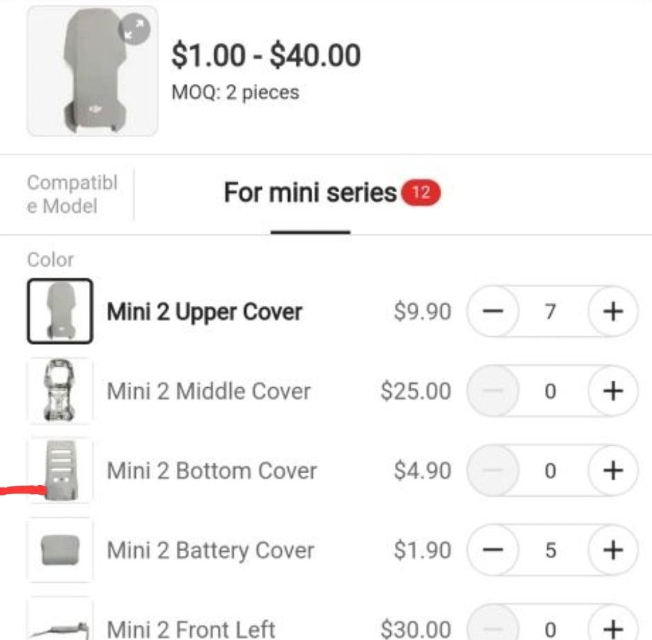
Task: Decrease Mini 2 Upper Cover quantity
Action: click(x=493, y=311)
